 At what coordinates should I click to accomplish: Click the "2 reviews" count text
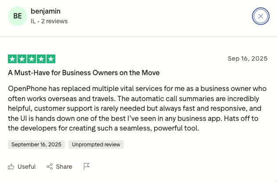point(54,21)
